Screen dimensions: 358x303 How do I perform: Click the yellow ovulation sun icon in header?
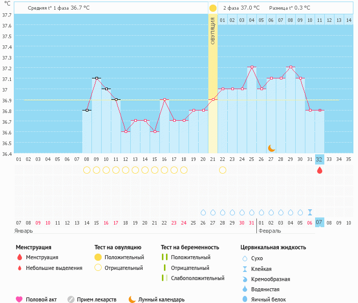coord(212,8)
